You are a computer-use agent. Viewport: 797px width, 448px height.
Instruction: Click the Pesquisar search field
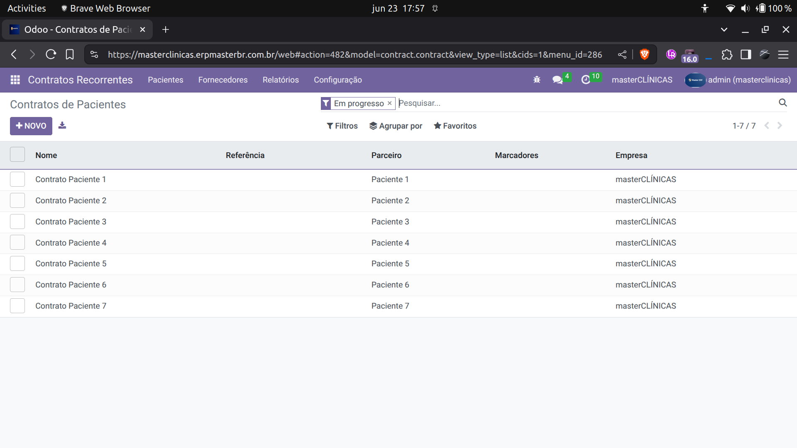pyautogui.click(x=581, y=103)
